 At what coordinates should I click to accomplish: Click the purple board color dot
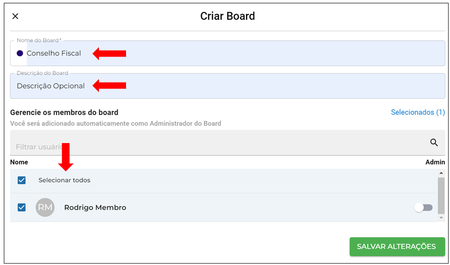pos(20,53)
